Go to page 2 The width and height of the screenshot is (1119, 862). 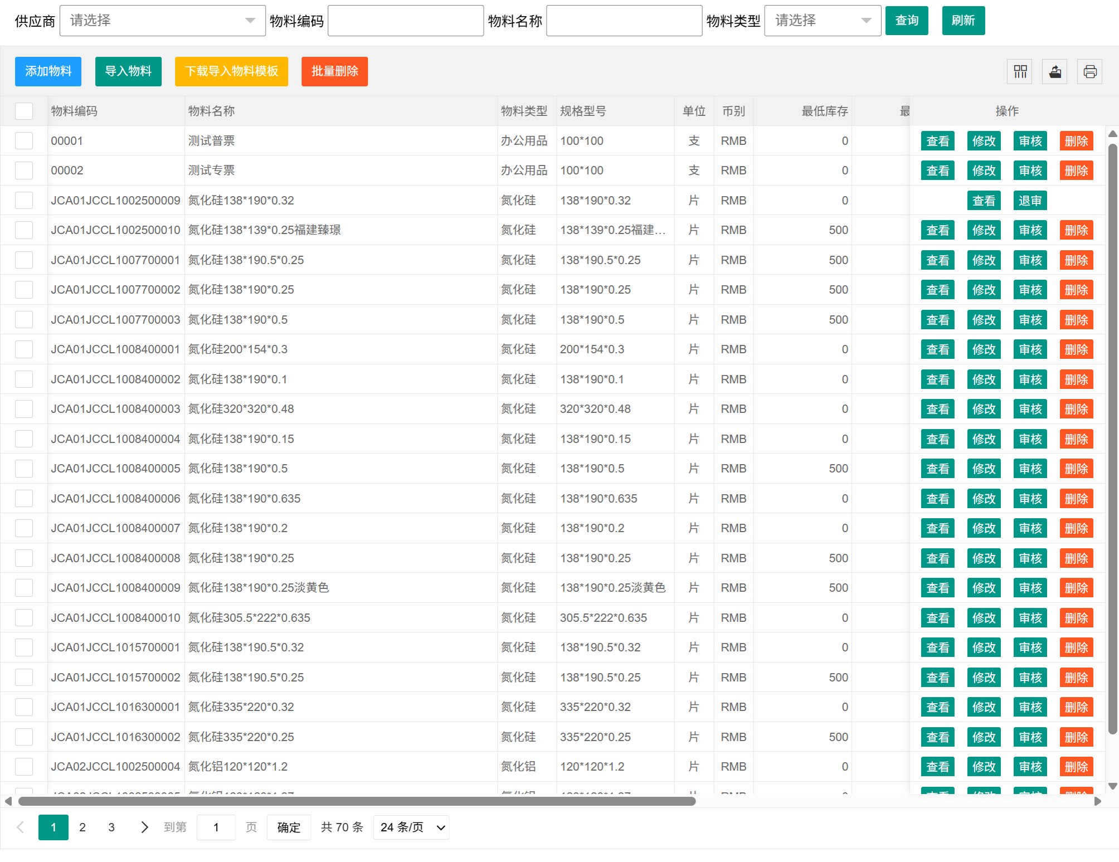tap(82, 827)
